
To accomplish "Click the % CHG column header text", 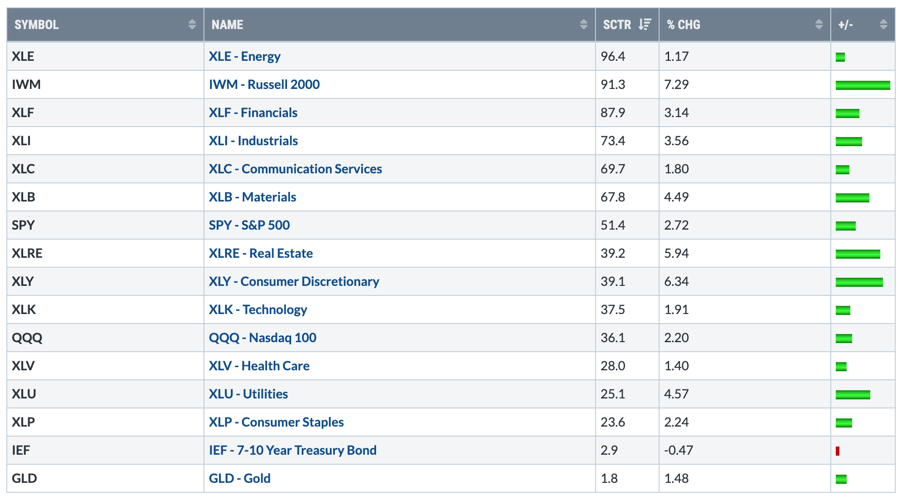I will (684, 25).
